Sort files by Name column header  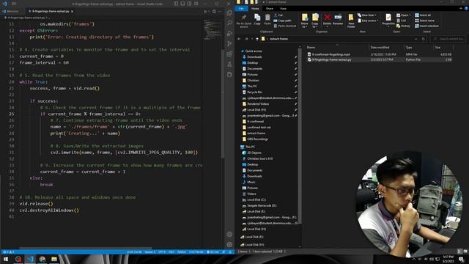pos(311,47)
